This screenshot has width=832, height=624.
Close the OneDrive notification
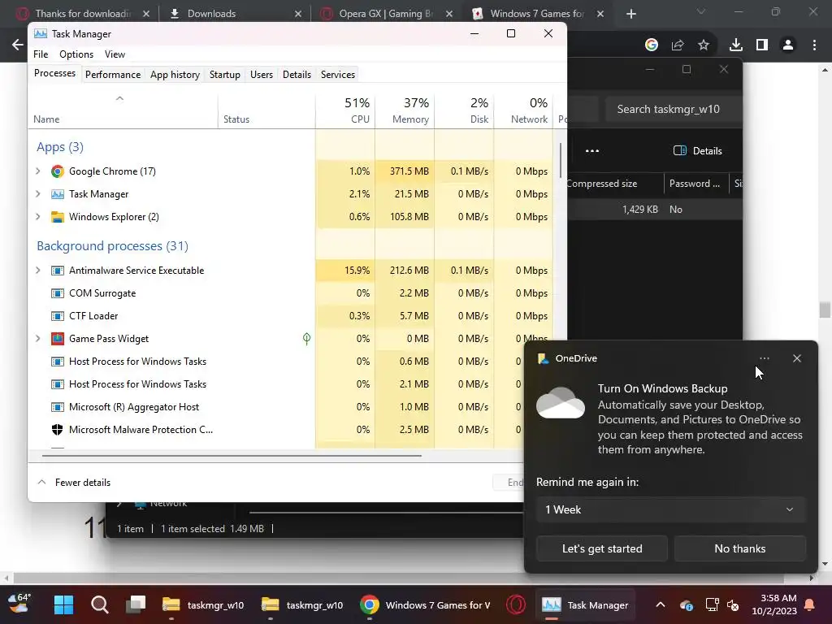[x=797, y=358]
